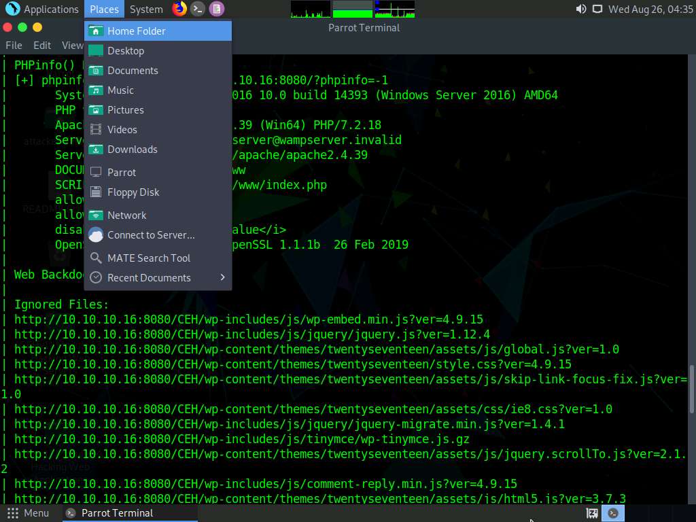Click the workspace switcher icon in bottom panel
696x522 pixels.
click(592, 513)
